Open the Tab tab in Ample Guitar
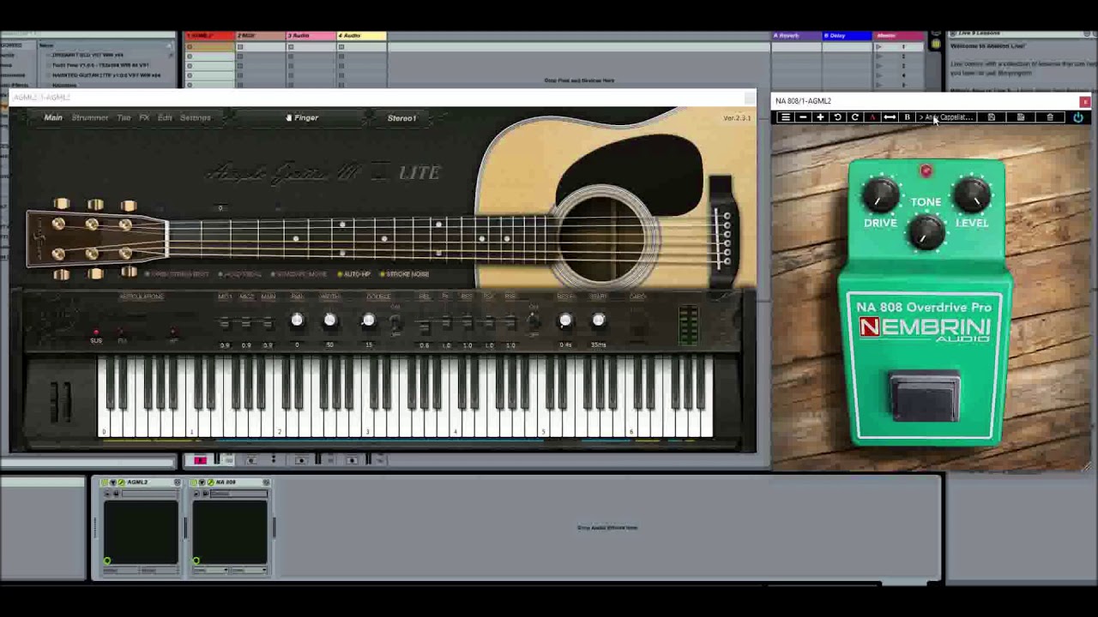The height and width of the screenshot is (617, 1098). coord(124,117)
